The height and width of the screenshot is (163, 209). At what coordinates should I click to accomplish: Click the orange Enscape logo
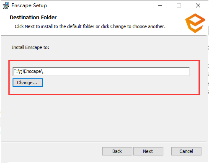coord(195,23)
